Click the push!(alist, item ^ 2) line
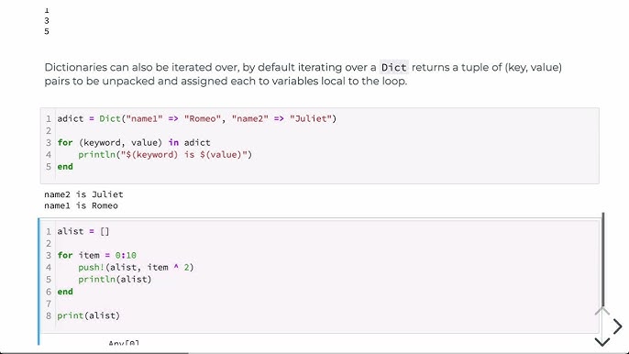Image resolution: width=629 pixels, height=354 pixels. coord(136,268)
